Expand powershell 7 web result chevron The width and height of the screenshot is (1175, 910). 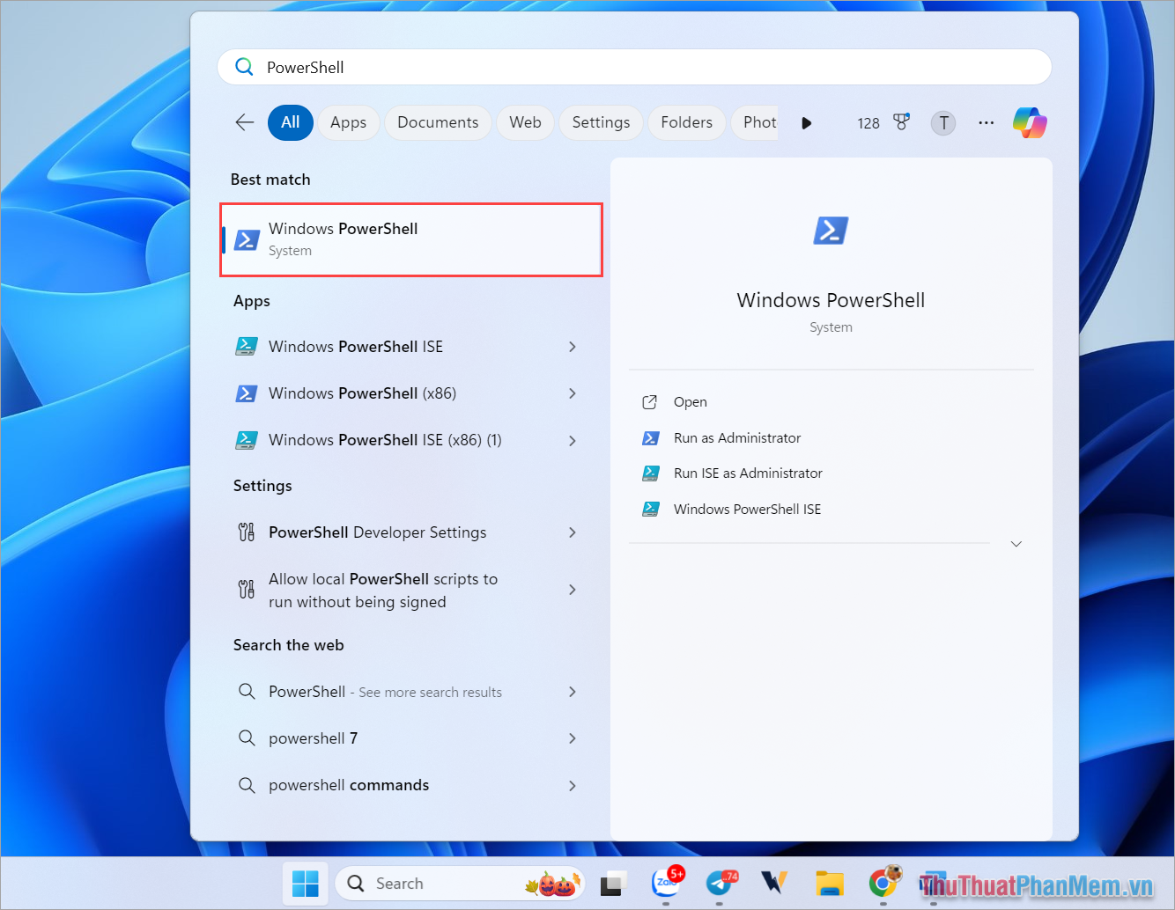pos(573,738)
